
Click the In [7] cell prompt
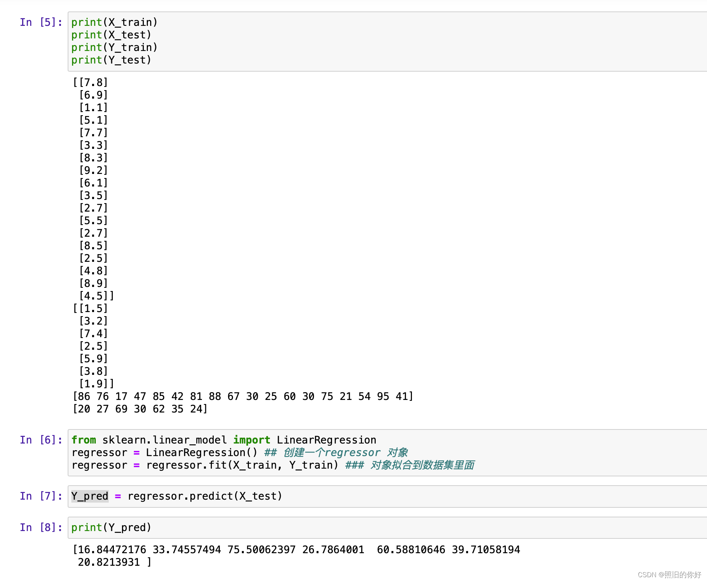[x=41, y=496]
